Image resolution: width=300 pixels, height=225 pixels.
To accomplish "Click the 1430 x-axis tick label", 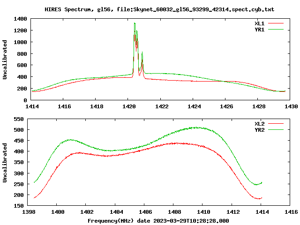I will click(291, 106).
